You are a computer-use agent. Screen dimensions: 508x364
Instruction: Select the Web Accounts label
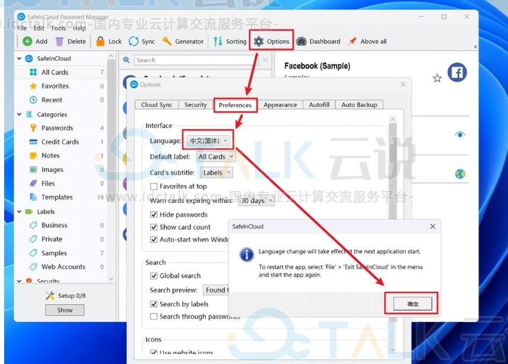(x=61, y=267)
